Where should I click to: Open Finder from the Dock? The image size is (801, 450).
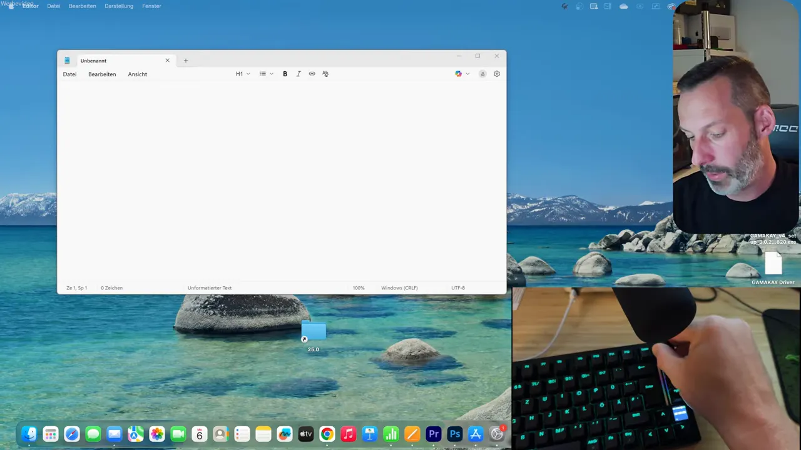click(x=29, y=434)
